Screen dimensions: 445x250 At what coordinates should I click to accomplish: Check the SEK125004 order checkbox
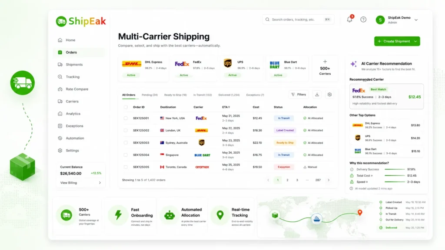(126, 155)
